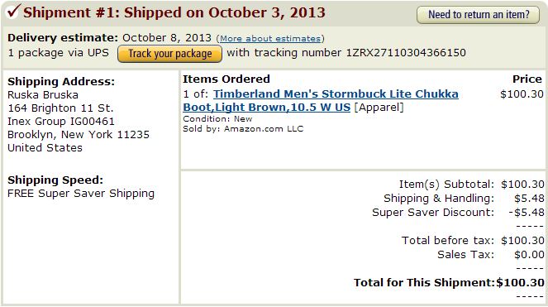Image resolution: width=548 pixels, height=307 pixels.
Task: Open the Need to return an item button
Action: point(478,15)
